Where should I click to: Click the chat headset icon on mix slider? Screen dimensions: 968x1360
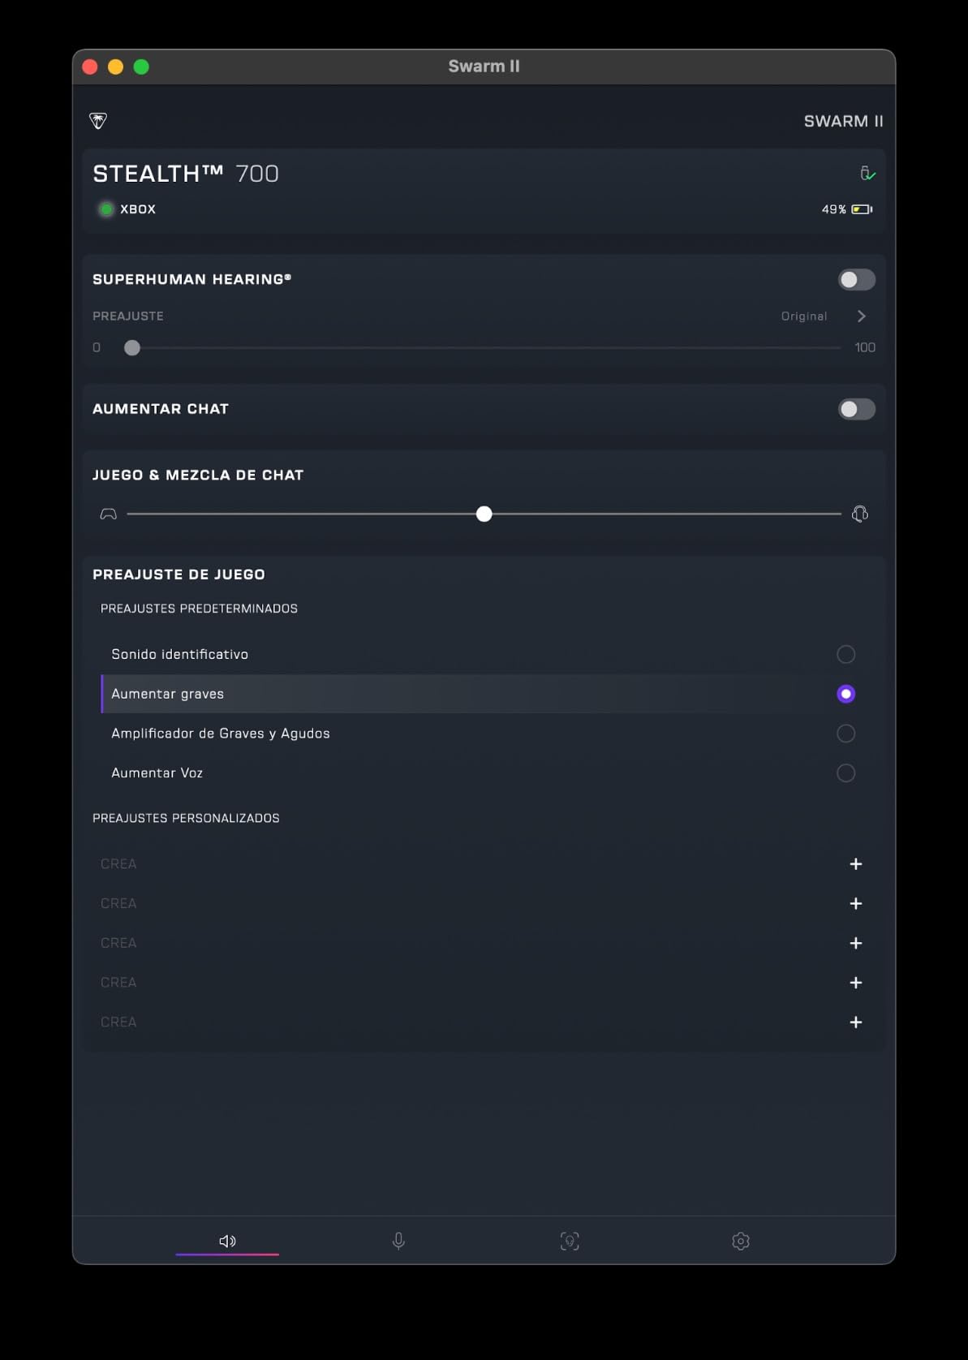point(860,514)
